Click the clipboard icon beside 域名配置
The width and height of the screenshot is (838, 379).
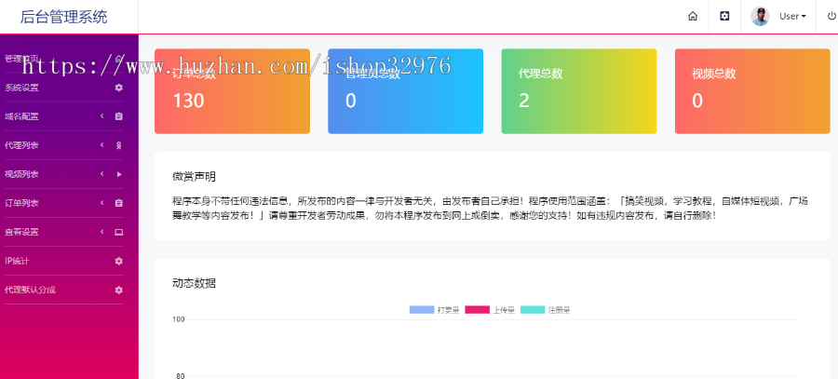click(x=118, y=116)
